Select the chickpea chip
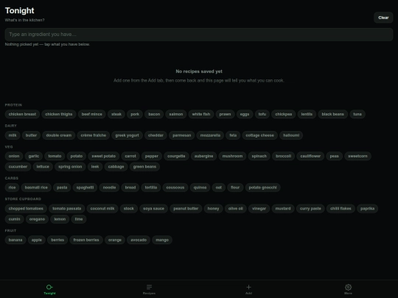 click(x=284, y=114)
